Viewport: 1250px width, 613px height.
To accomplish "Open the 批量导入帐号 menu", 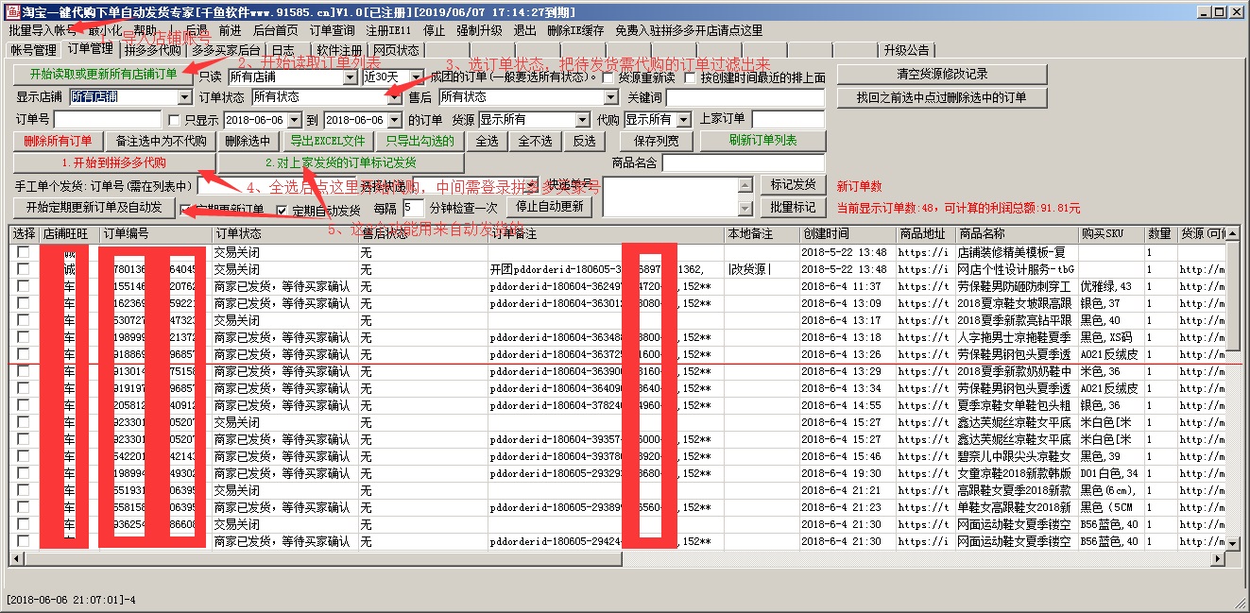I will pyautogui.click(x=42, y=30).
